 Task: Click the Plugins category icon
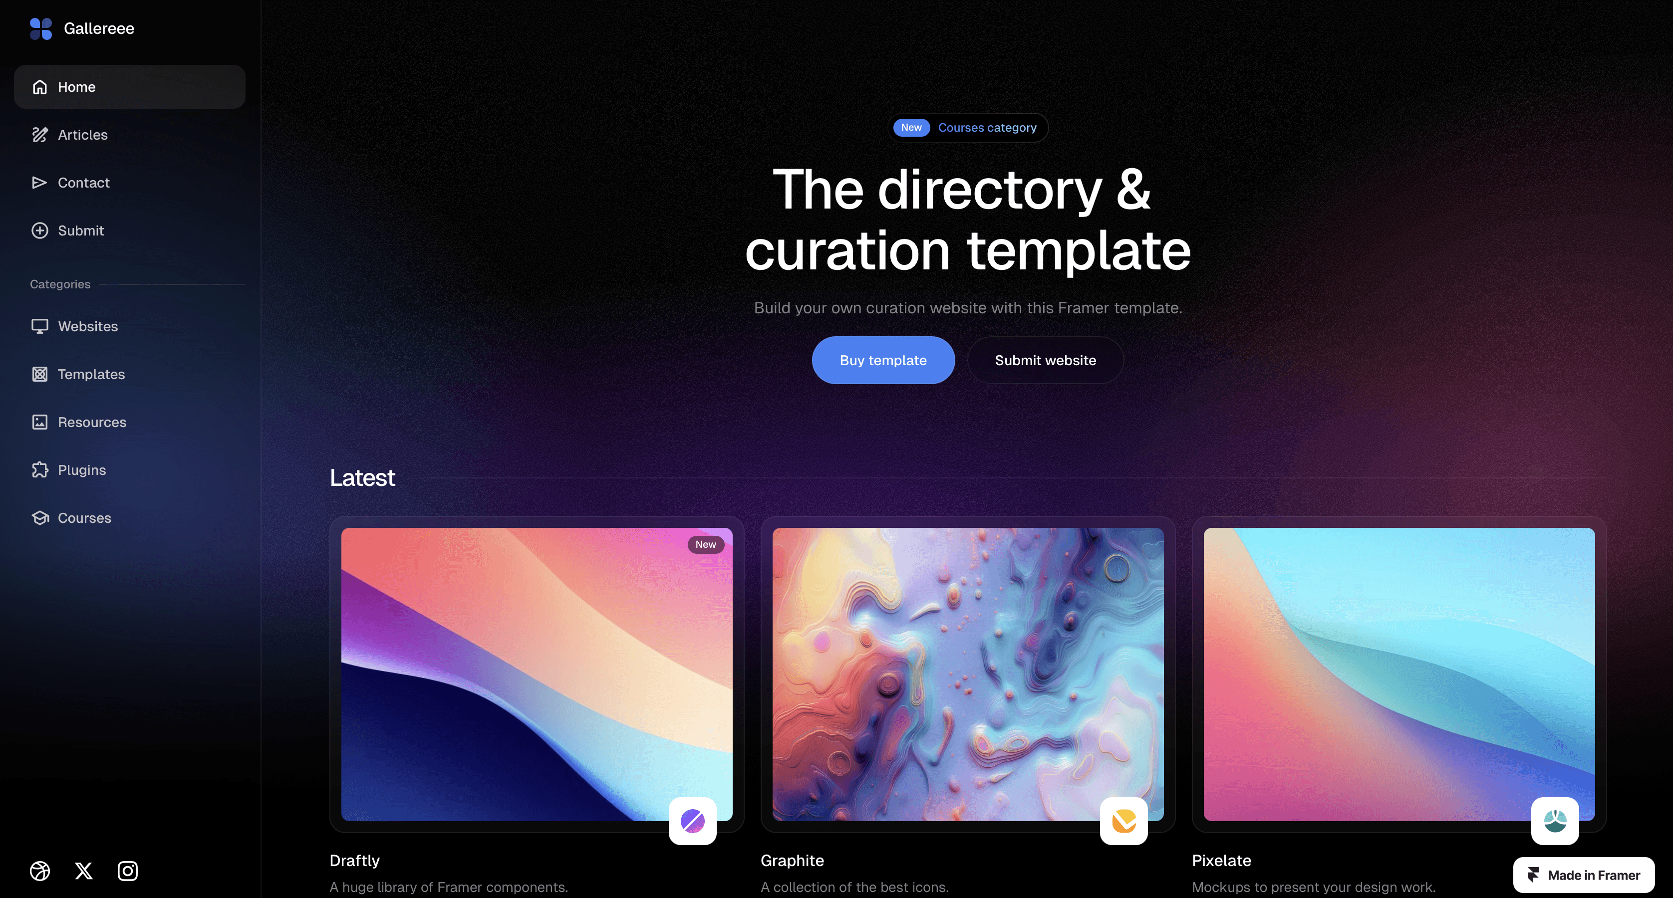pyautogui.click(x=40, y=470)
